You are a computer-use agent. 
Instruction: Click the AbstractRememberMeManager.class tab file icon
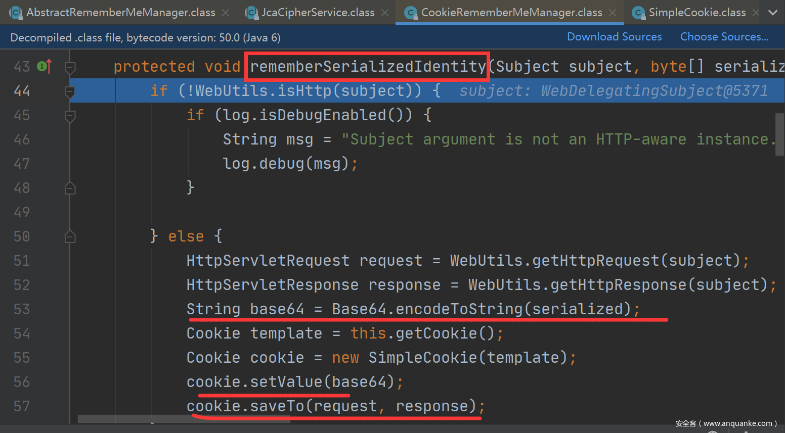(x=16, y=13)
